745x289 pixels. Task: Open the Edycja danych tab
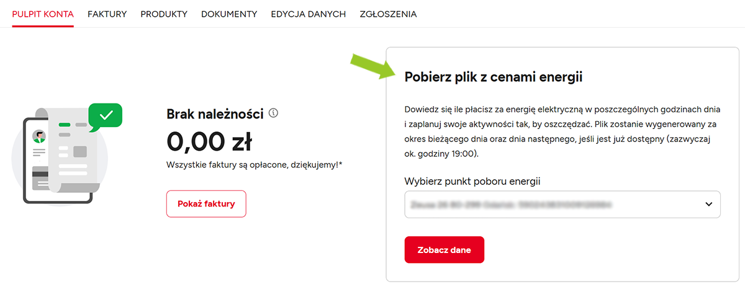309,14
